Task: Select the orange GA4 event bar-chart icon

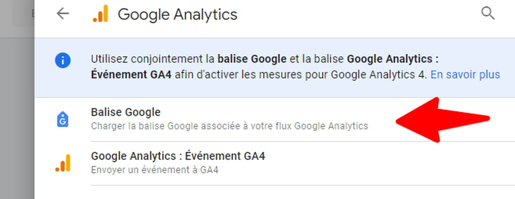Action: click(63, 163)
